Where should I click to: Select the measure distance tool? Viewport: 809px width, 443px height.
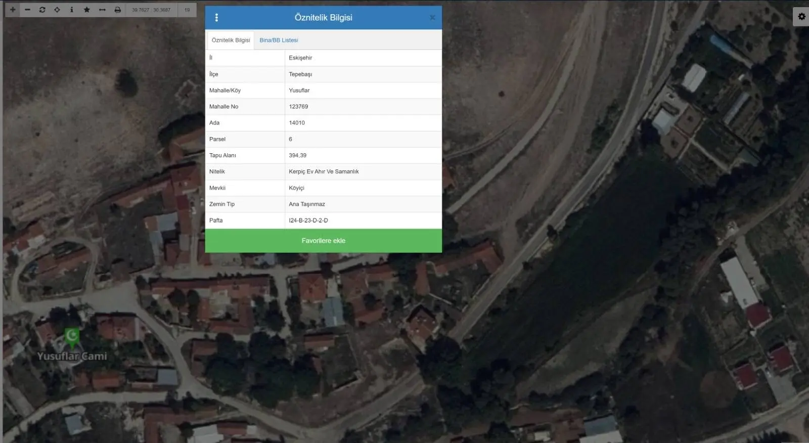pos(102,10)
